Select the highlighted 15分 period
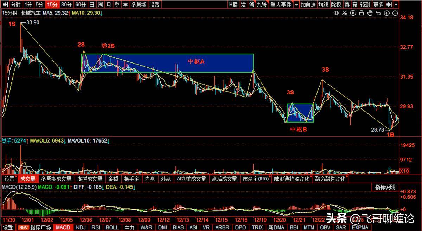This screenshot has width=422, height=231. coord(52,5)
